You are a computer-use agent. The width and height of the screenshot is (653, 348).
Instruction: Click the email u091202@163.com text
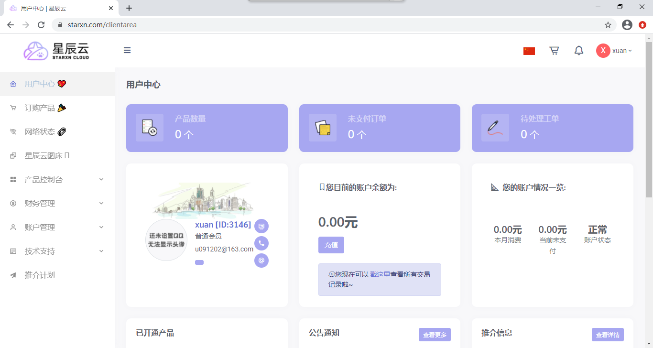224,249
